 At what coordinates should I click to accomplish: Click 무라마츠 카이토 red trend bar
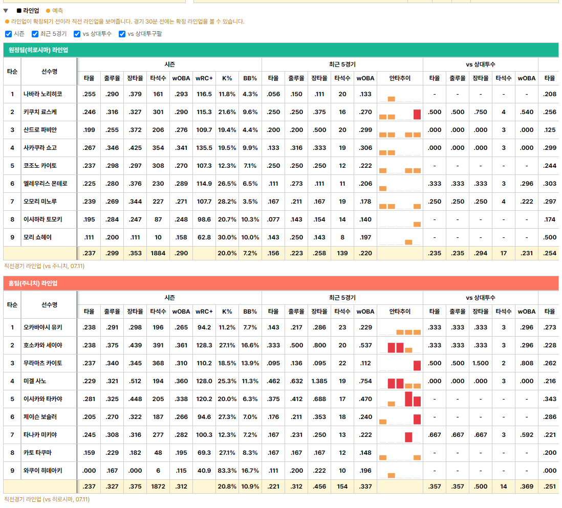pos(417,365)
